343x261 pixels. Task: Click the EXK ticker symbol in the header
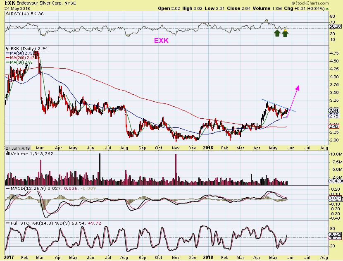(x=10, y=3)
